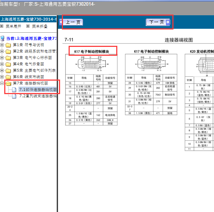This screenshot has width=214, height=212.
Task: Expand 第5章 主要电气部件列表 node
Action: (2, 70)
